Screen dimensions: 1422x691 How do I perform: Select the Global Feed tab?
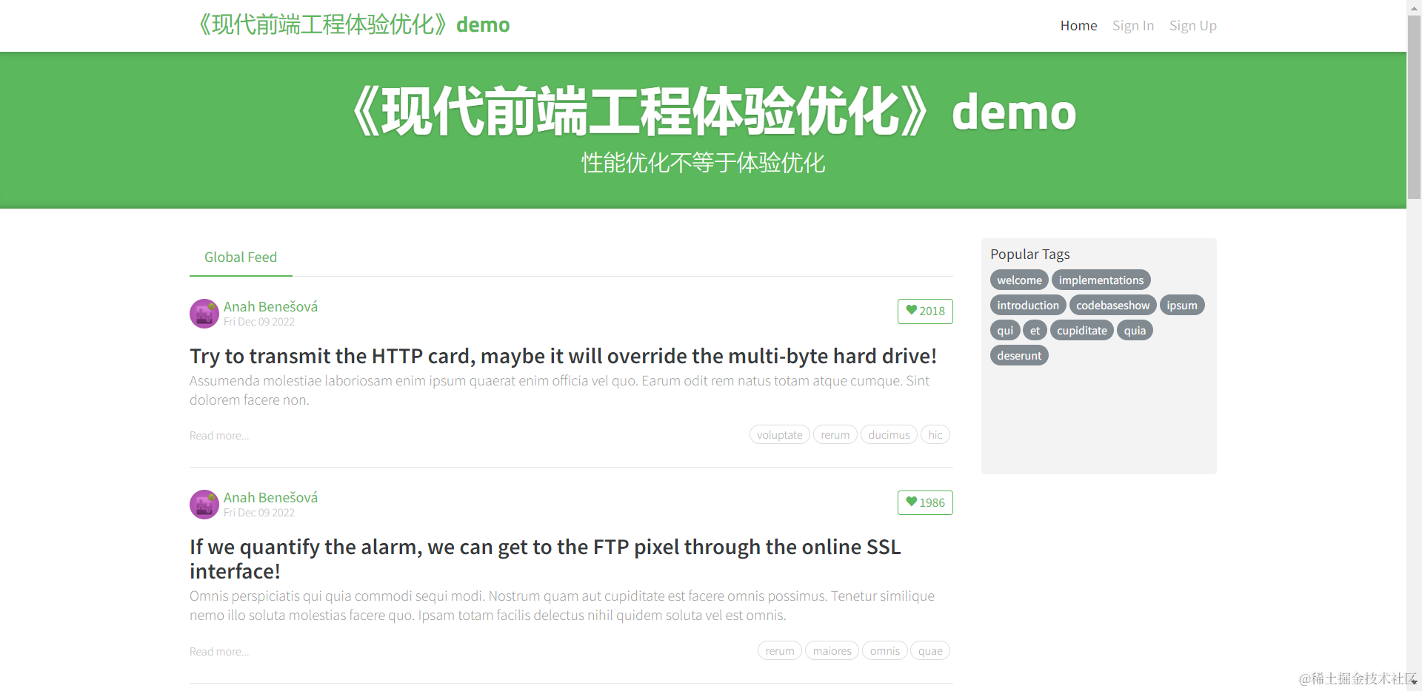tap(241, 257)
